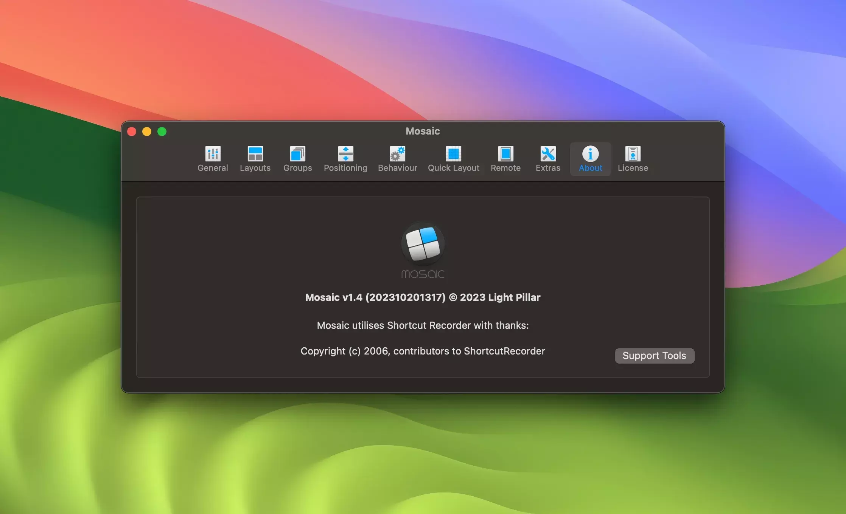Click the 'Mosaic utilises Shortcut Recorder' text

(423, 325)
